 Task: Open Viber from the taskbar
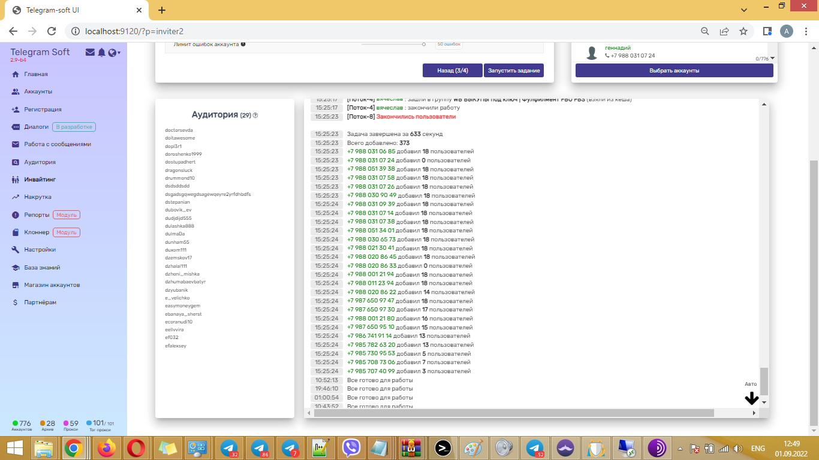[x=351, y=448]
